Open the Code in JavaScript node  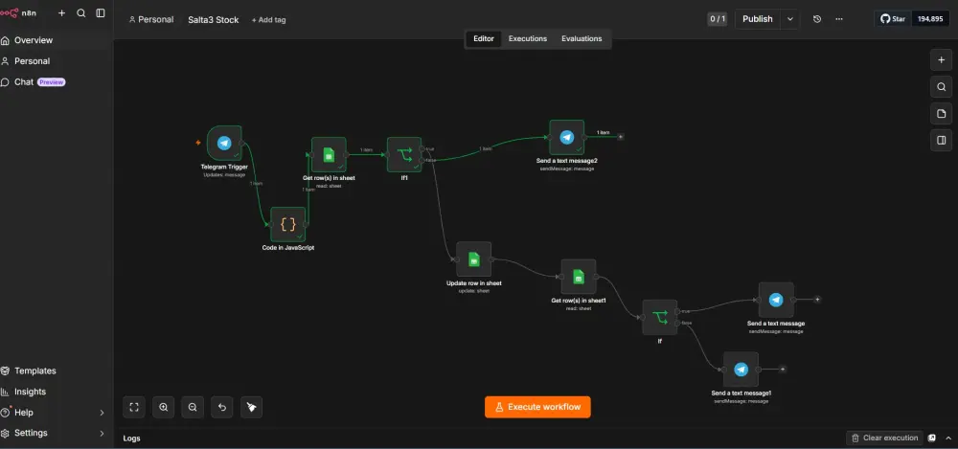point(288,224)
